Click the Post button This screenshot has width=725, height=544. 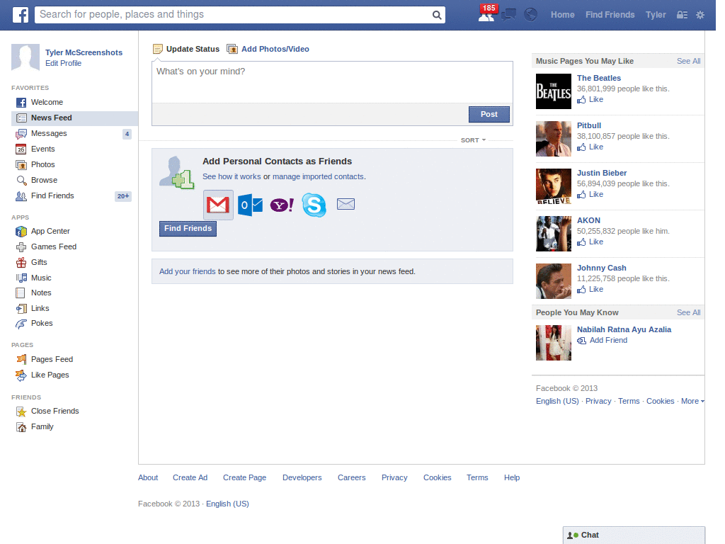(x=489, y=114)
